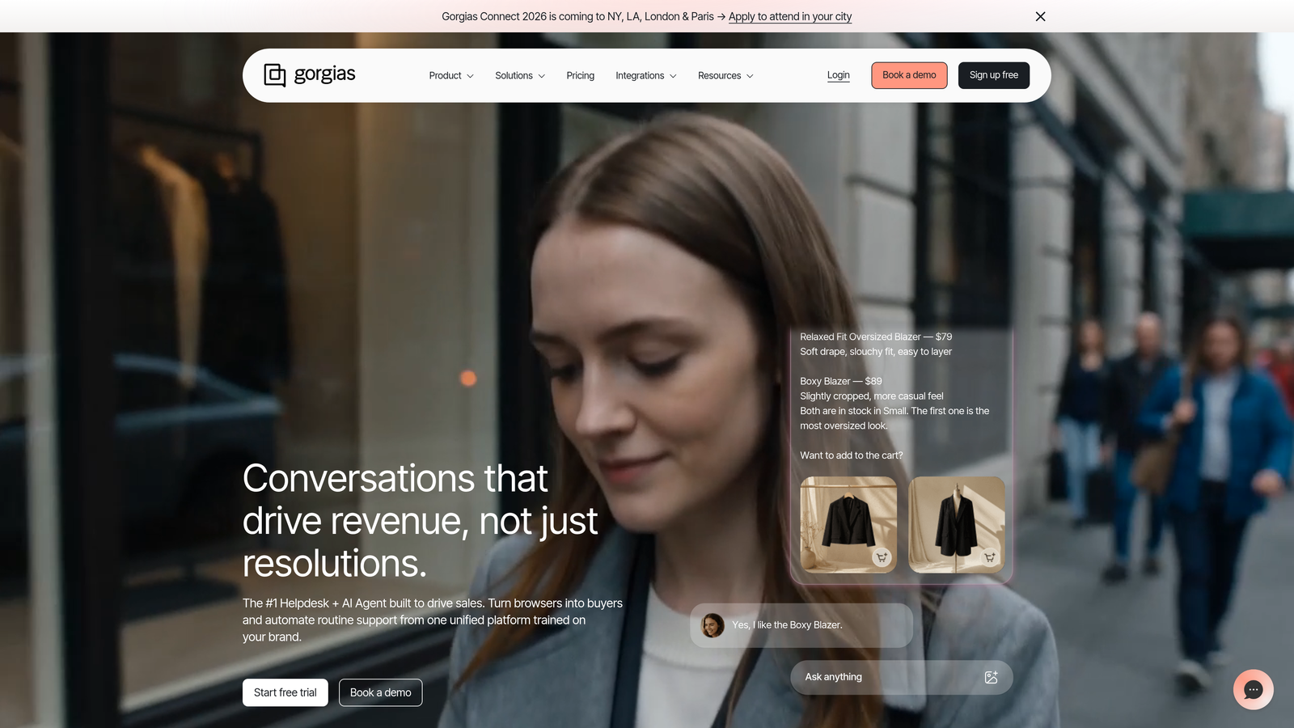Click the 'Conversations that drive revenue' headline
This screenshot has height=728, width=1294.
pyautogui.click(x=420, y=521)
